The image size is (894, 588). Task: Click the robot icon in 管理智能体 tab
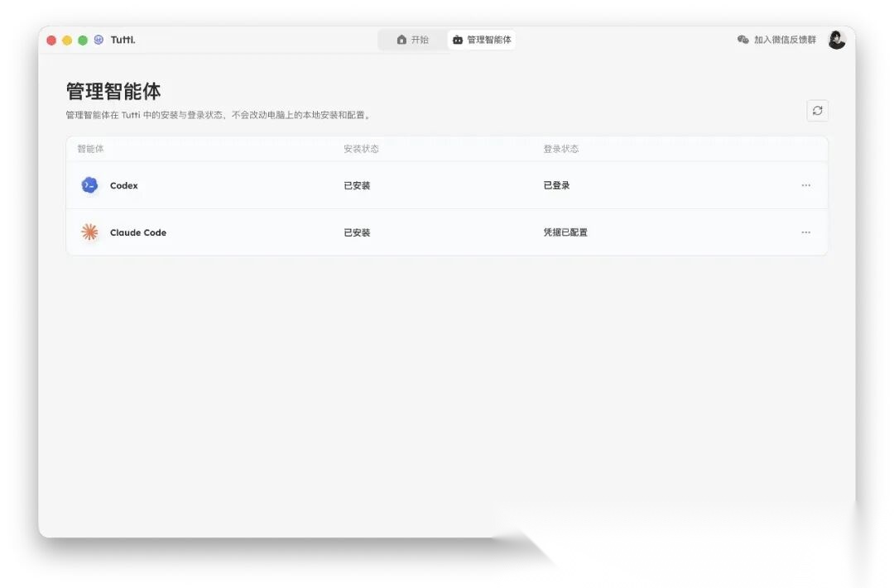(x=457, y=40)
